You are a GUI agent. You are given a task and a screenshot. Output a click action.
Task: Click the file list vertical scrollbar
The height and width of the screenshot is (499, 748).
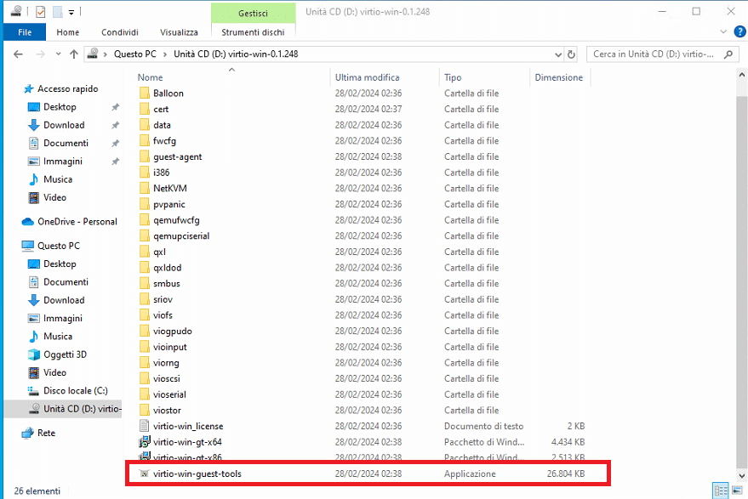click(741, 281)
